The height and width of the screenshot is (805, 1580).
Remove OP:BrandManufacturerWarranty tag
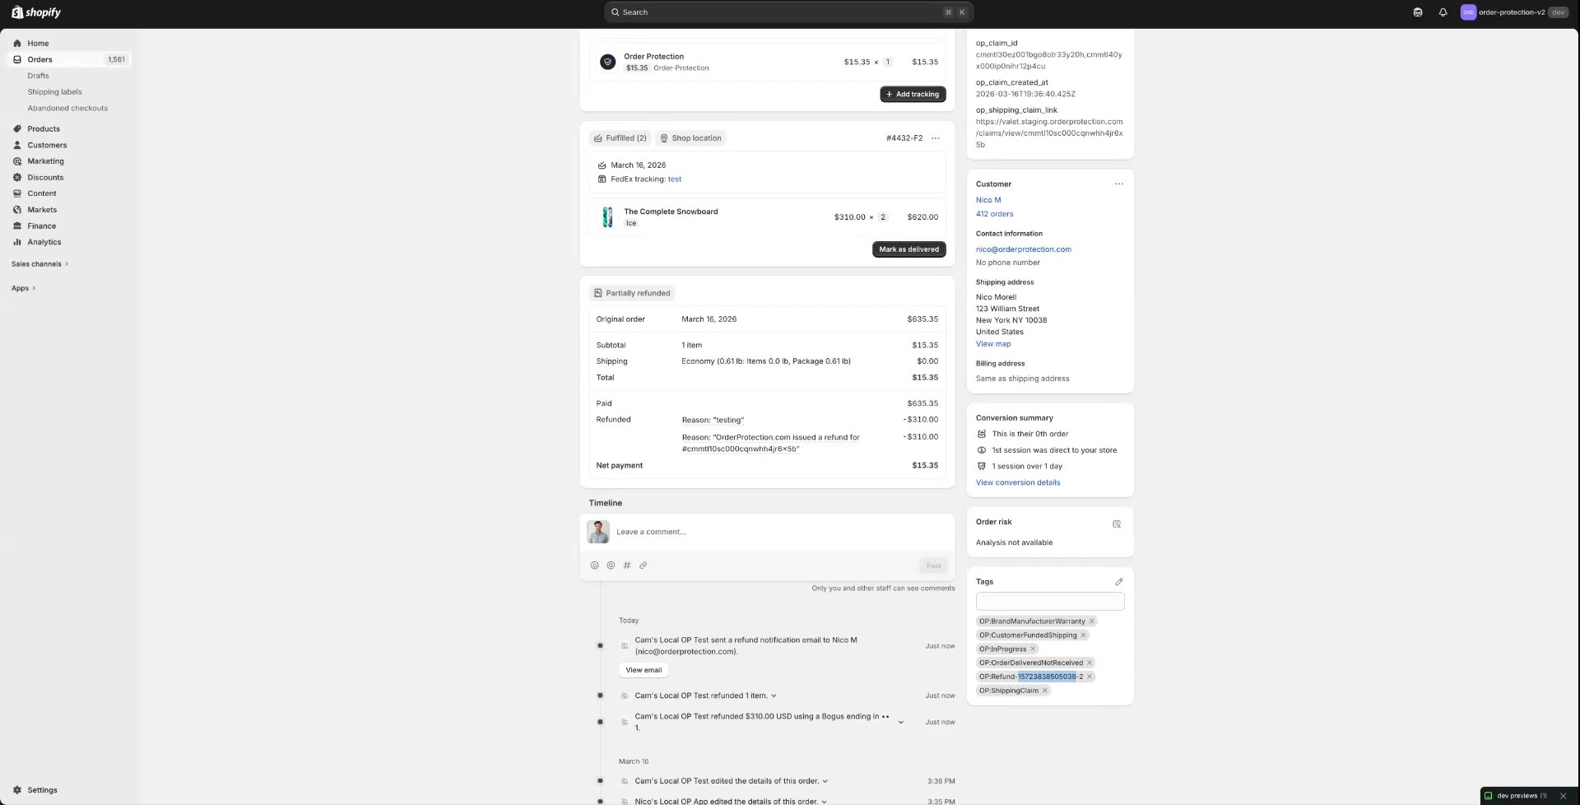click(1092, 621)
